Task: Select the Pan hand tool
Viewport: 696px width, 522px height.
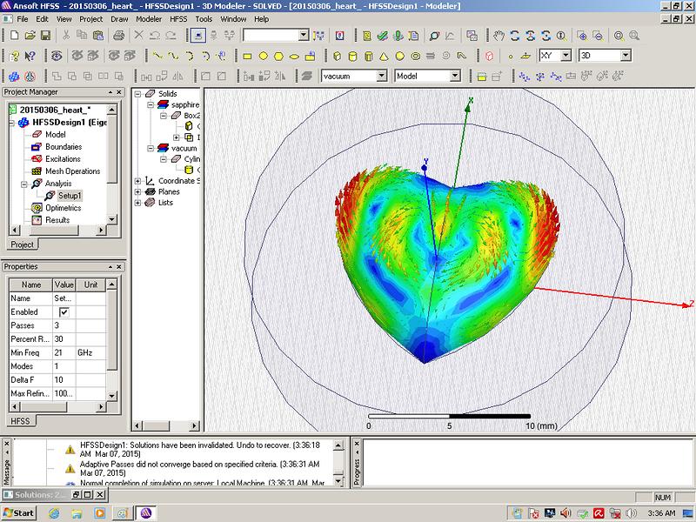Action: click(498, 36)
